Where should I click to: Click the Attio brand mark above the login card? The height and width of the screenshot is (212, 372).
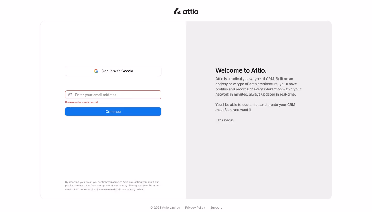point(185,11)
